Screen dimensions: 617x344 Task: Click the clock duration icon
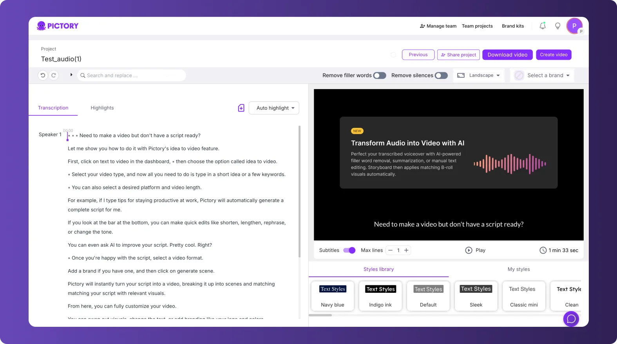[543, 250]
